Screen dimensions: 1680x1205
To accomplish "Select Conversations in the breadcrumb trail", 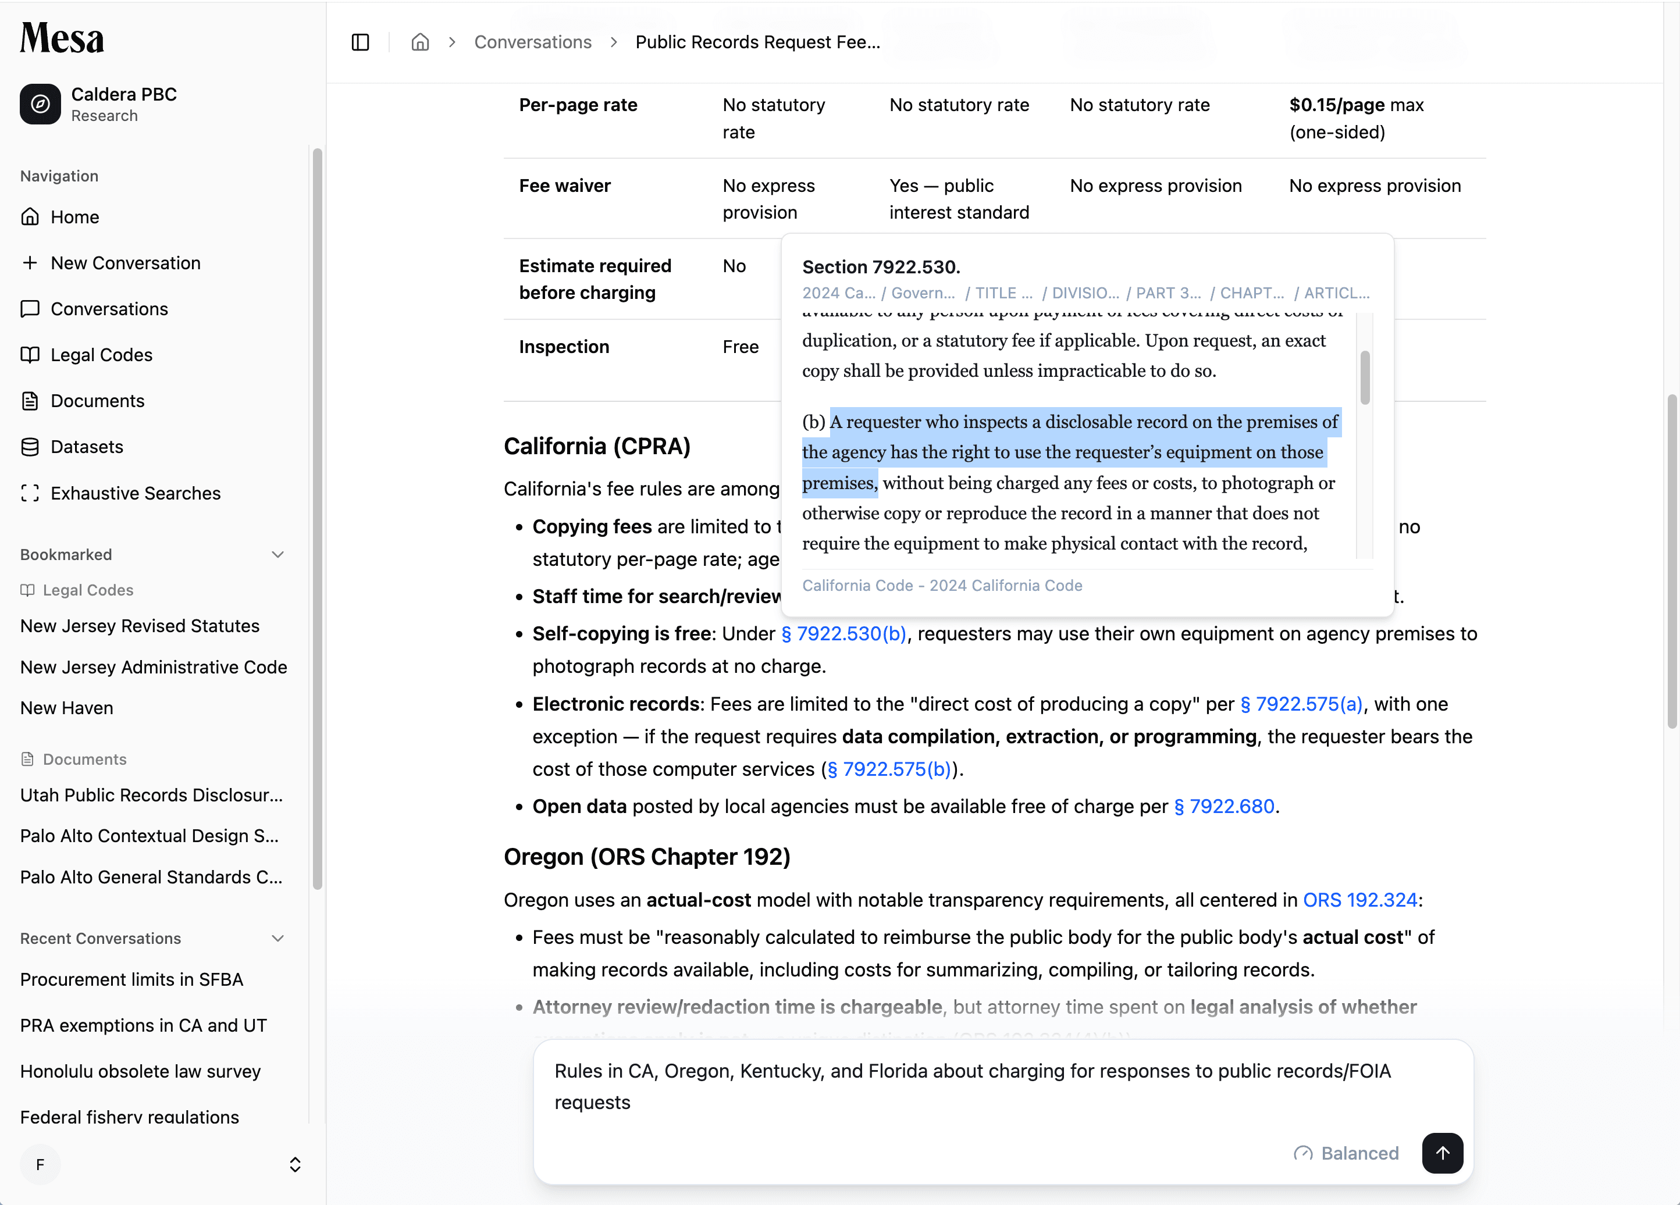I will (533, 42).
